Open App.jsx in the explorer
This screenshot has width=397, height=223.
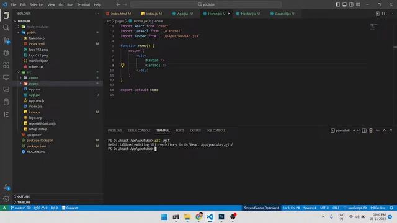click(x=34, y=95)
